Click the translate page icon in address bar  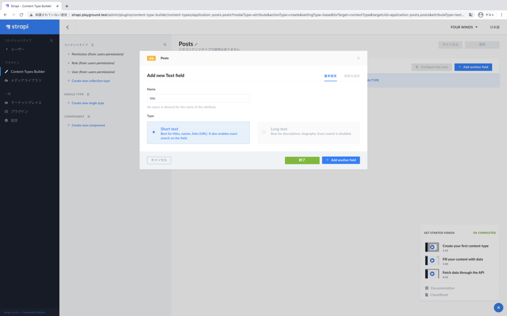pos(471,15)
